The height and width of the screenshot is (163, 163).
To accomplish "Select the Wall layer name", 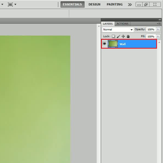I will (x=123, y=44).
